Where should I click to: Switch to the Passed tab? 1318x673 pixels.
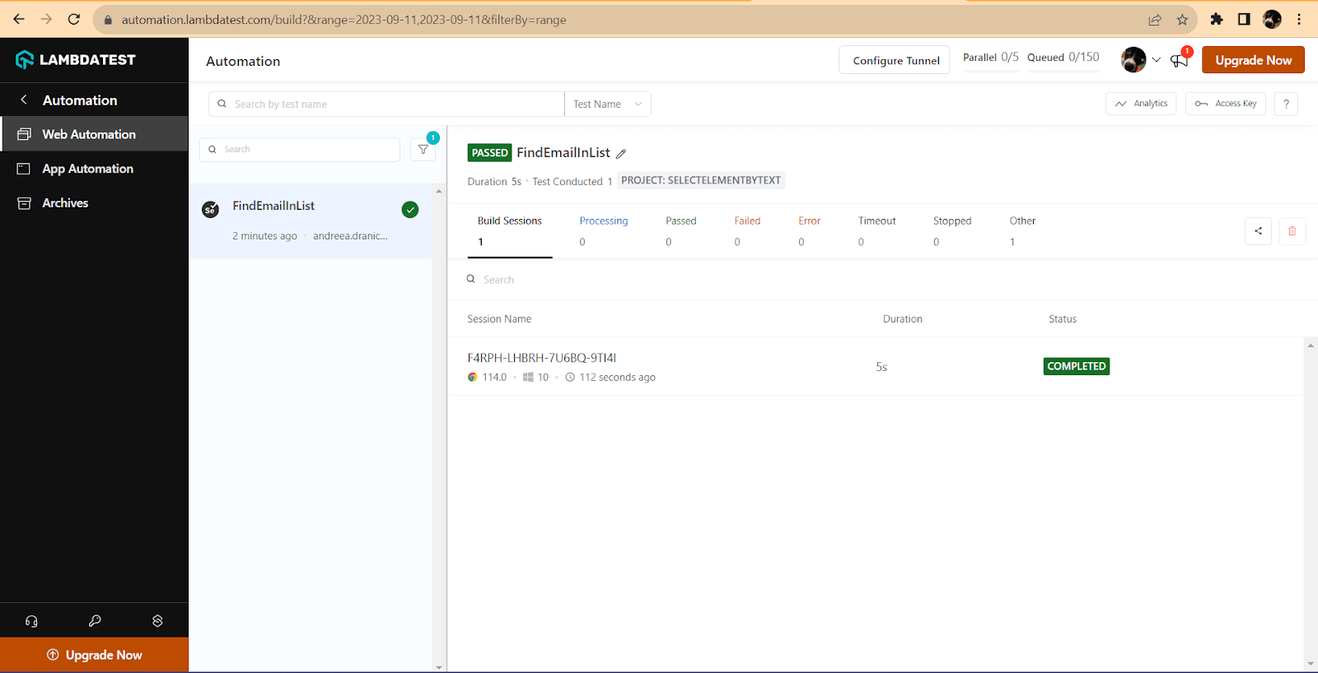pos(681,231)
